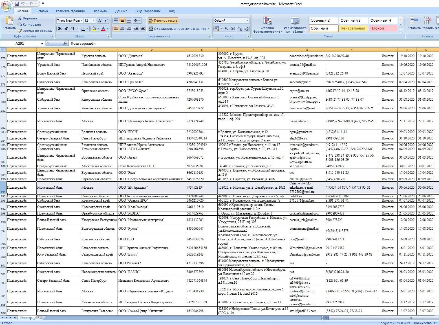The image size is (439, 325).
Task: Open the Формулы ribbon tab
Action: 100,11
